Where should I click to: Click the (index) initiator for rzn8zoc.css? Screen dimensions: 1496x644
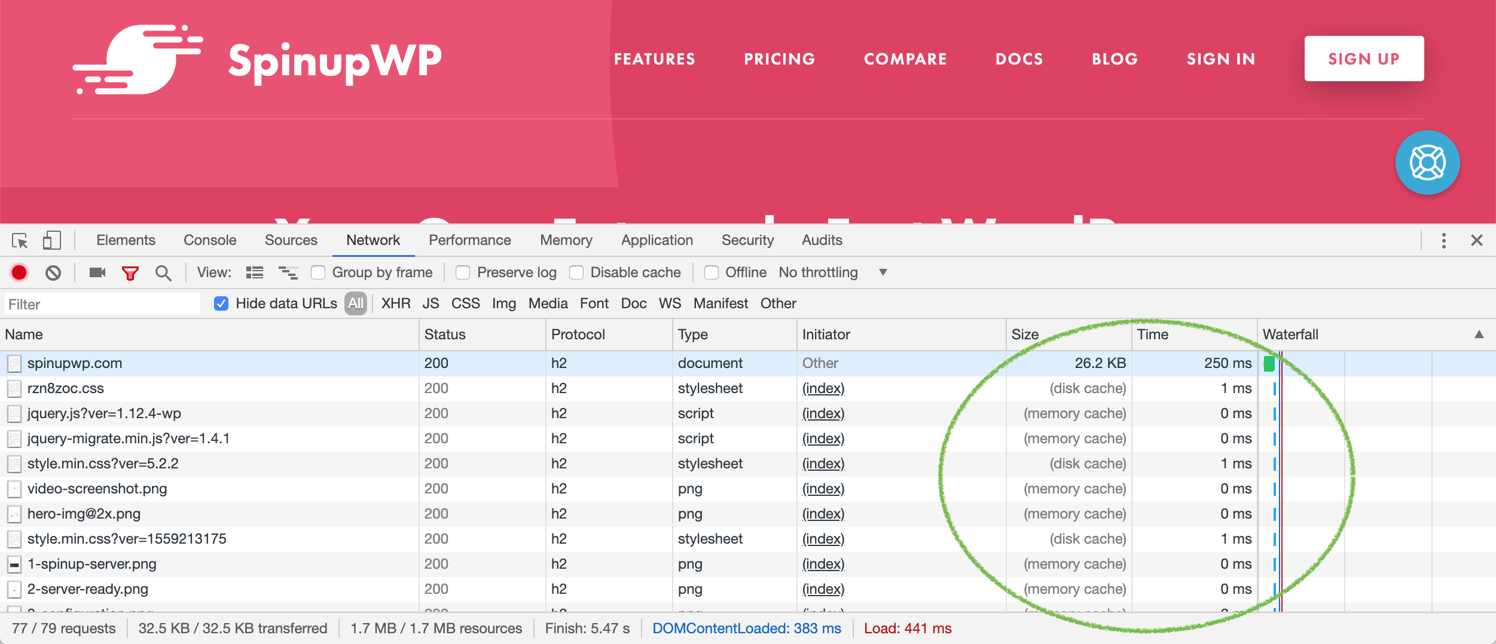click(823, 388)
